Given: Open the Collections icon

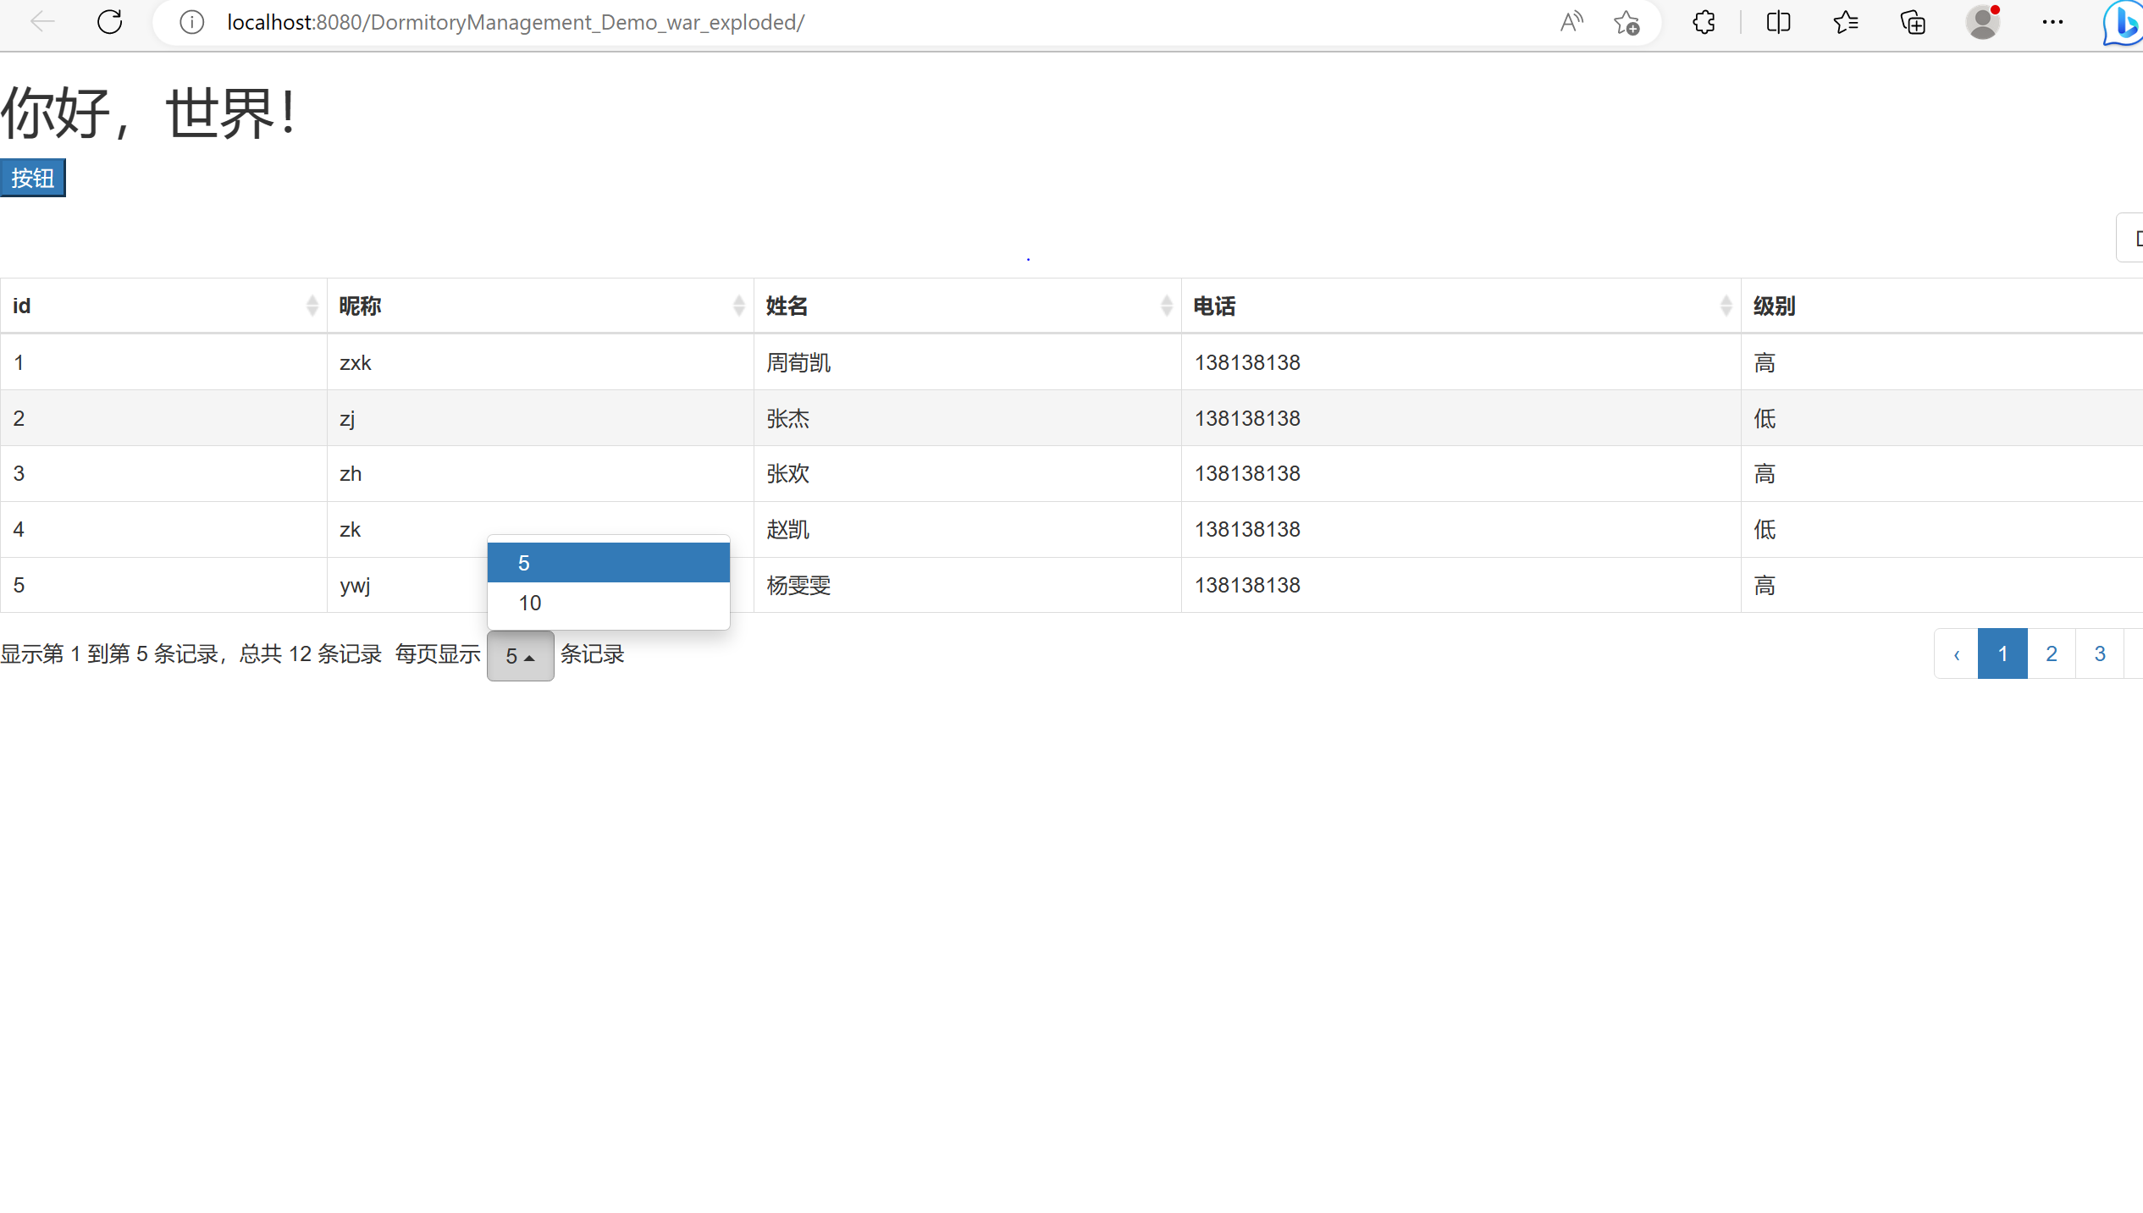Looking at the screenshot, I should (1913, 22).
